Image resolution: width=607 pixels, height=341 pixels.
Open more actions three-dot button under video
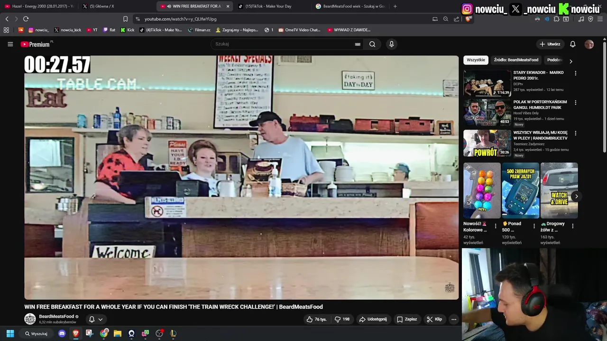tap(454, 319)
